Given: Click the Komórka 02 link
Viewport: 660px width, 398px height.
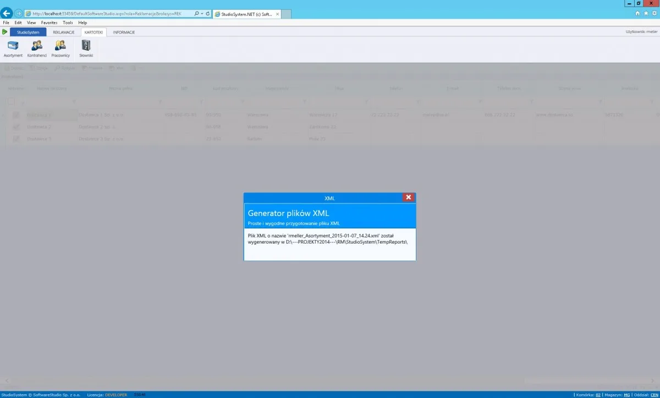Looking at the screenshot, I should (x=597, y=395).
